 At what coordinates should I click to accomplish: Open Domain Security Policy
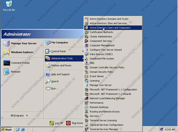[113, 72]
